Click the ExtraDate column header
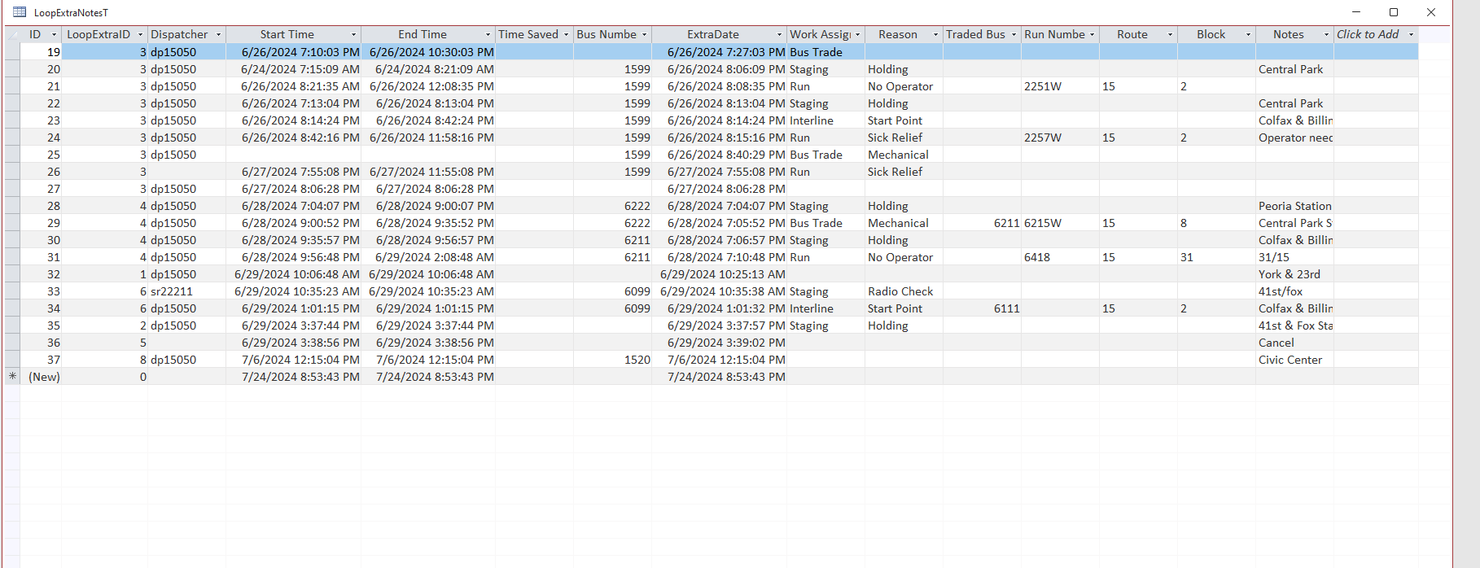 coord(713,34)
